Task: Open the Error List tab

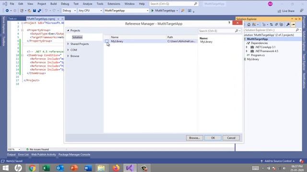Action: 24,154
